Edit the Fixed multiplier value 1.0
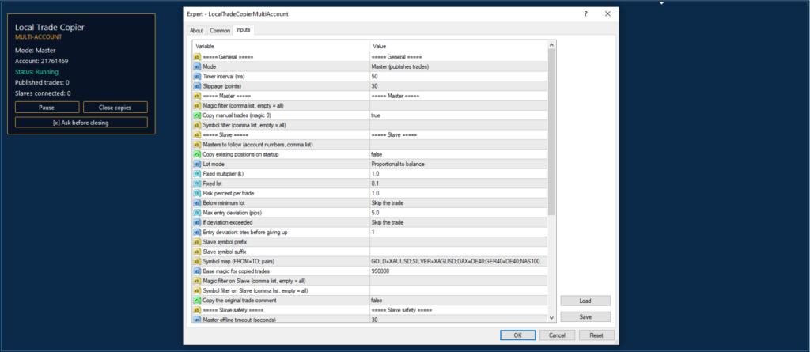Viewport: 810px width, 352px height. pyautogui.click(x=458, y=174)
